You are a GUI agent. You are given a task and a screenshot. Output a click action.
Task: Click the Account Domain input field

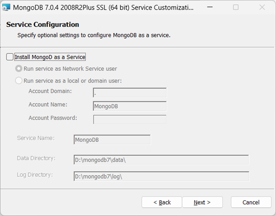pyautogui.click(x=129, y=93)
